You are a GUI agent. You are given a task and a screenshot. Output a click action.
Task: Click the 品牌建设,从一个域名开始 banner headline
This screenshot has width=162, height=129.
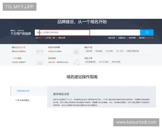[82, 22]
